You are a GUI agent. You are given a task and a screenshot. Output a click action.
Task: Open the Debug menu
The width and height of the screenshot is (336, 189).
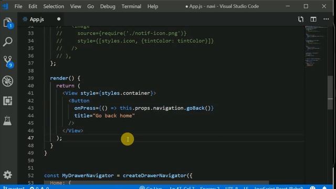click(x=108, y=6)
